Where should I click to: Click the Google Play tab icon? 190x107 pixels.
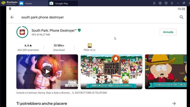51,3
